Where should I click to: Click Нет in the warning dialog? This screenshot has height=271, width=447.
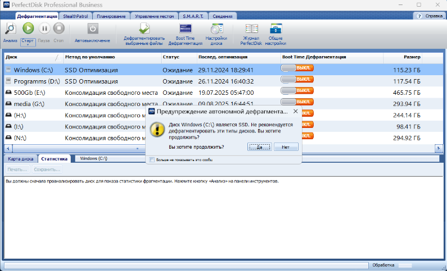[x=286, y=147]
